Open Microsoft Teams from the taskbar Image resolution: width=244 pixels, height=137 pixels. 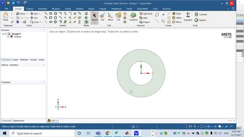click(x=98, y=133)
